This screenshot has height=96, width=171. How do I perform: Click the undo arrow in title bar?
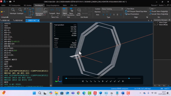click(x=7, y=2)
